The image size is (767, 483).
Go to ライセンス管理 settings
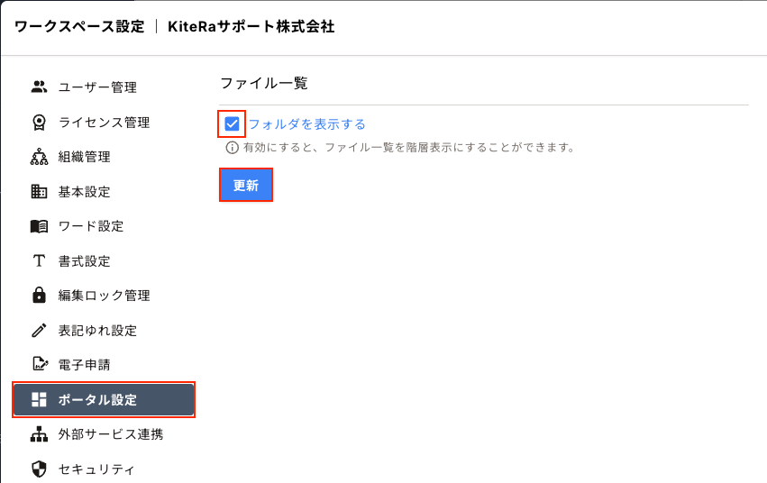pyautogui.click(x=104, y=123)
